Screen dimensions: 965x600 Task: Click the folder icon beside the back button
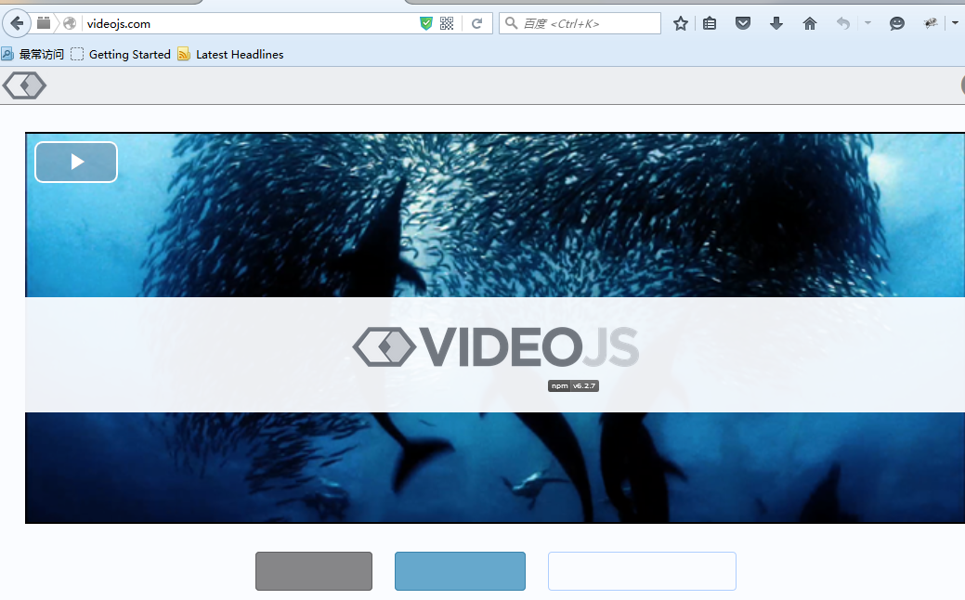(43, 23)
